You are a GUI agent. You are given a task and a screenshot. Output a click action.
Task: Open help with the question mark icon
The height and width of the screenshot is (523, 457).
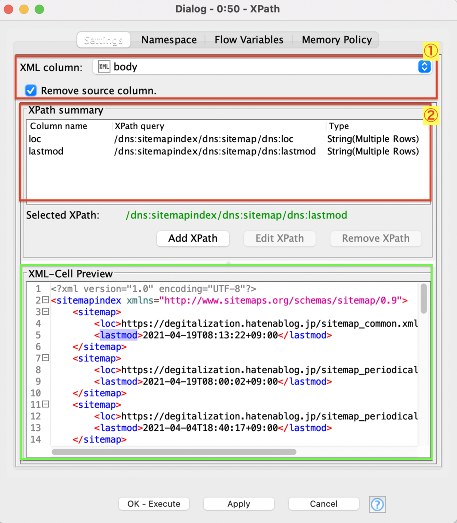click(377, 504)
